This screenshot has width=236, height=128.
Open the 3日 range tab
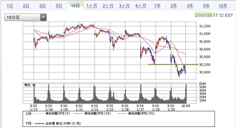(x=43, y=6)
